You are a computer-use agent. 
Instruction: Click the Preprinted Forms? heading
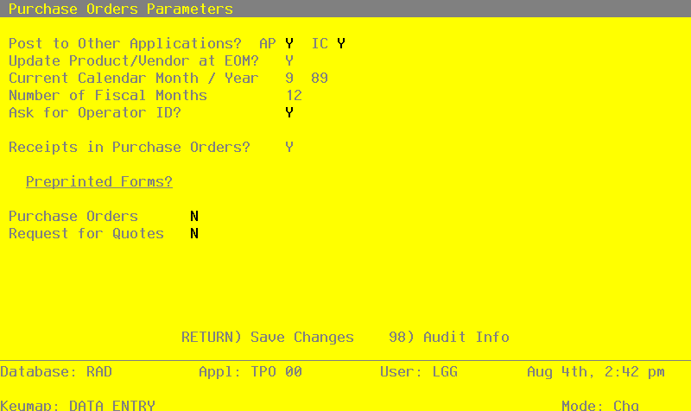coord(99,181)
